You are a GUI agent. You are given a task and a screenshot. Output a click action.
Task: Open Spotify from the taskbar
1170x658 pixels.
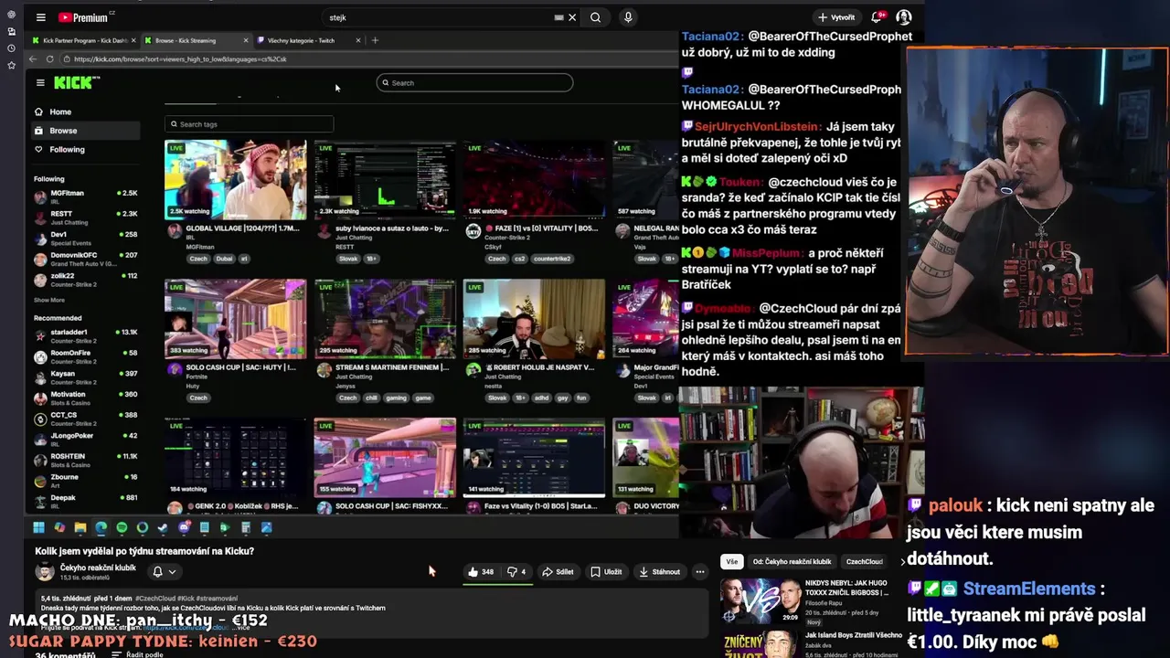(x=122, y=527)
